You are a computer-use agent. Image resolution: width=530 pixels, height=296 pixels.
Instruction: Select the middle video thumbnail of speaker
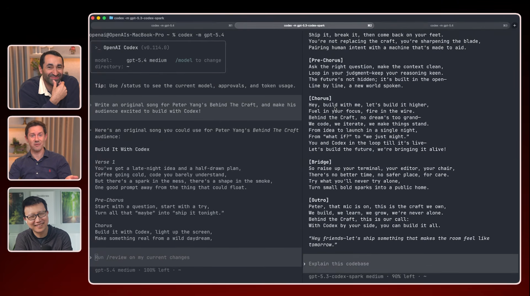tap(44, 148)
